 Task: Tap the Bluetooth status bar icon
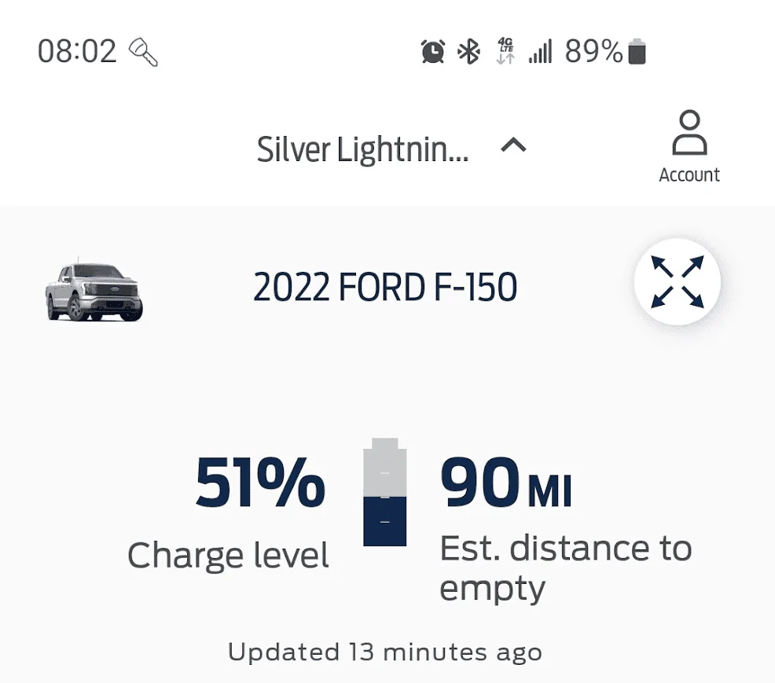(x=469, y=52)
